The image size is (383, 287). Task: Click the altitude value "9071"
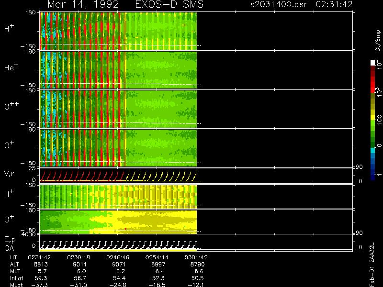119,265
